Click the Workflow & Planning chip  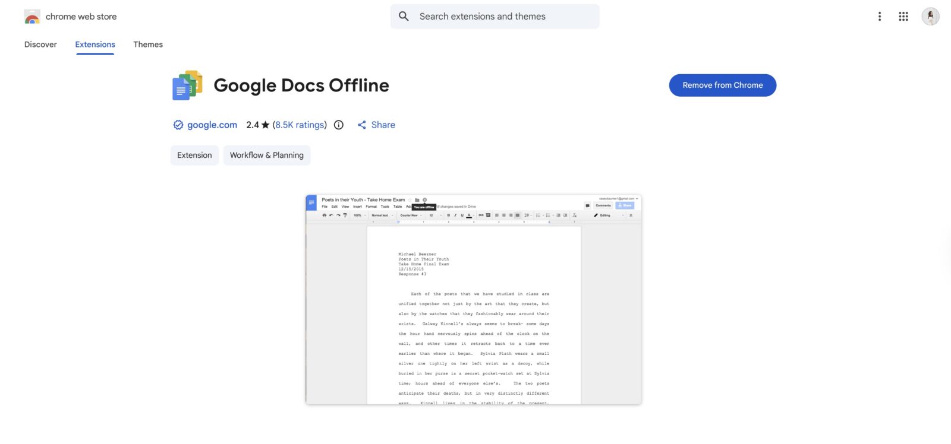[x=267, y=155]
